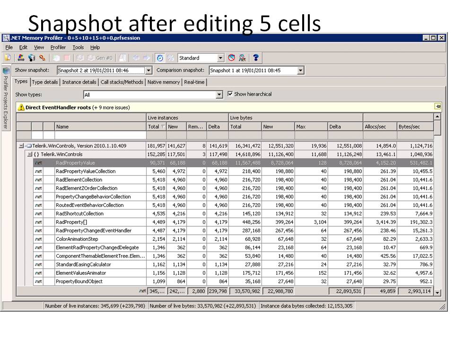Viewport: 454px width, 340px height.
Task: Click the navigate back arrow icon
Action: point(136,58)
